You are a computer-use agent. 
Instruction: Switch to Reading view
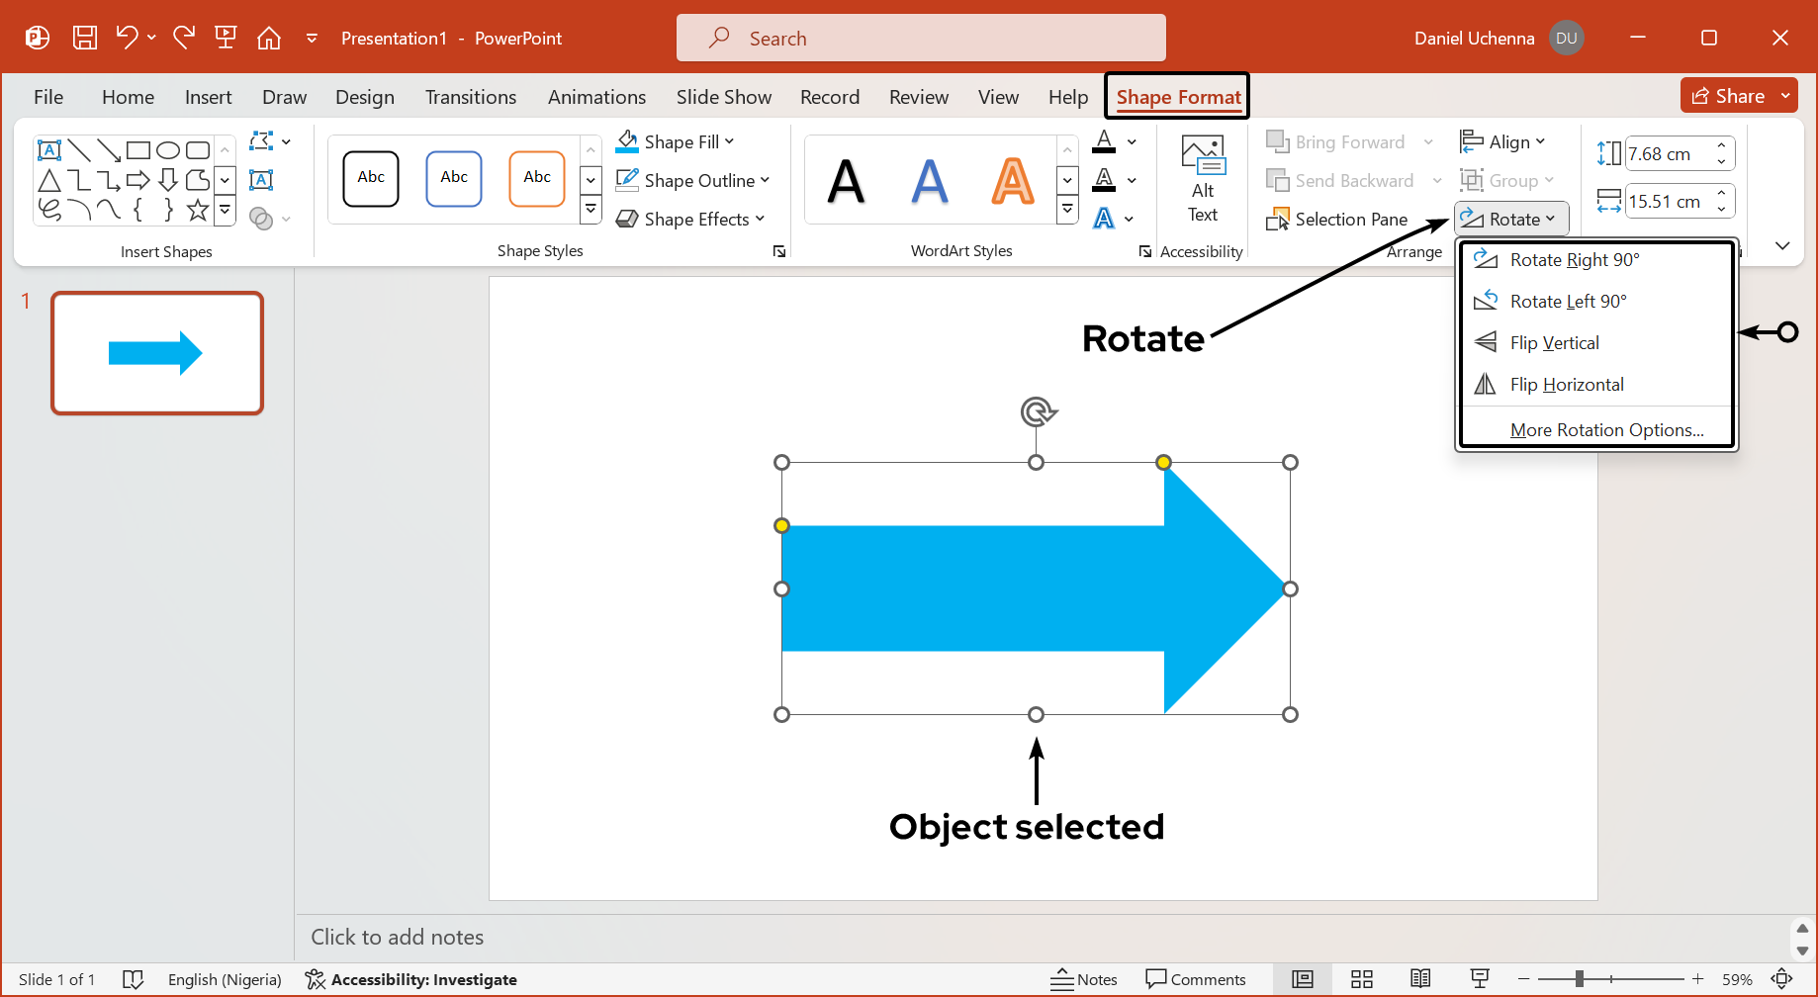[1421, 979]
